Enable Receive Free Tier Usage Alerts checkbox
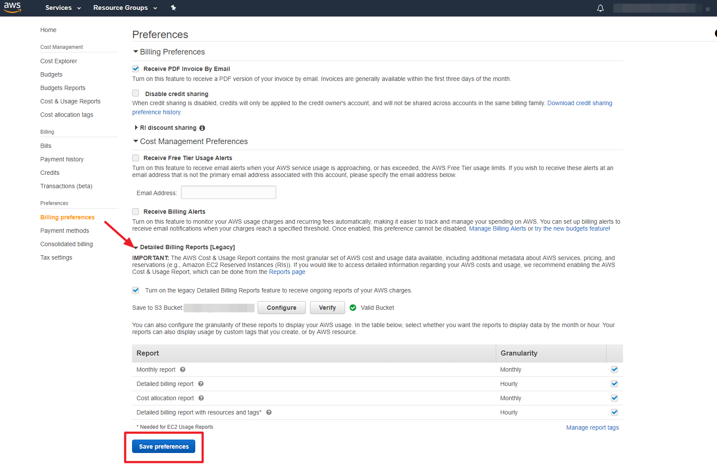Image resolution: width=717 pixels, height=469 pixels. click(x=136, y=158)
